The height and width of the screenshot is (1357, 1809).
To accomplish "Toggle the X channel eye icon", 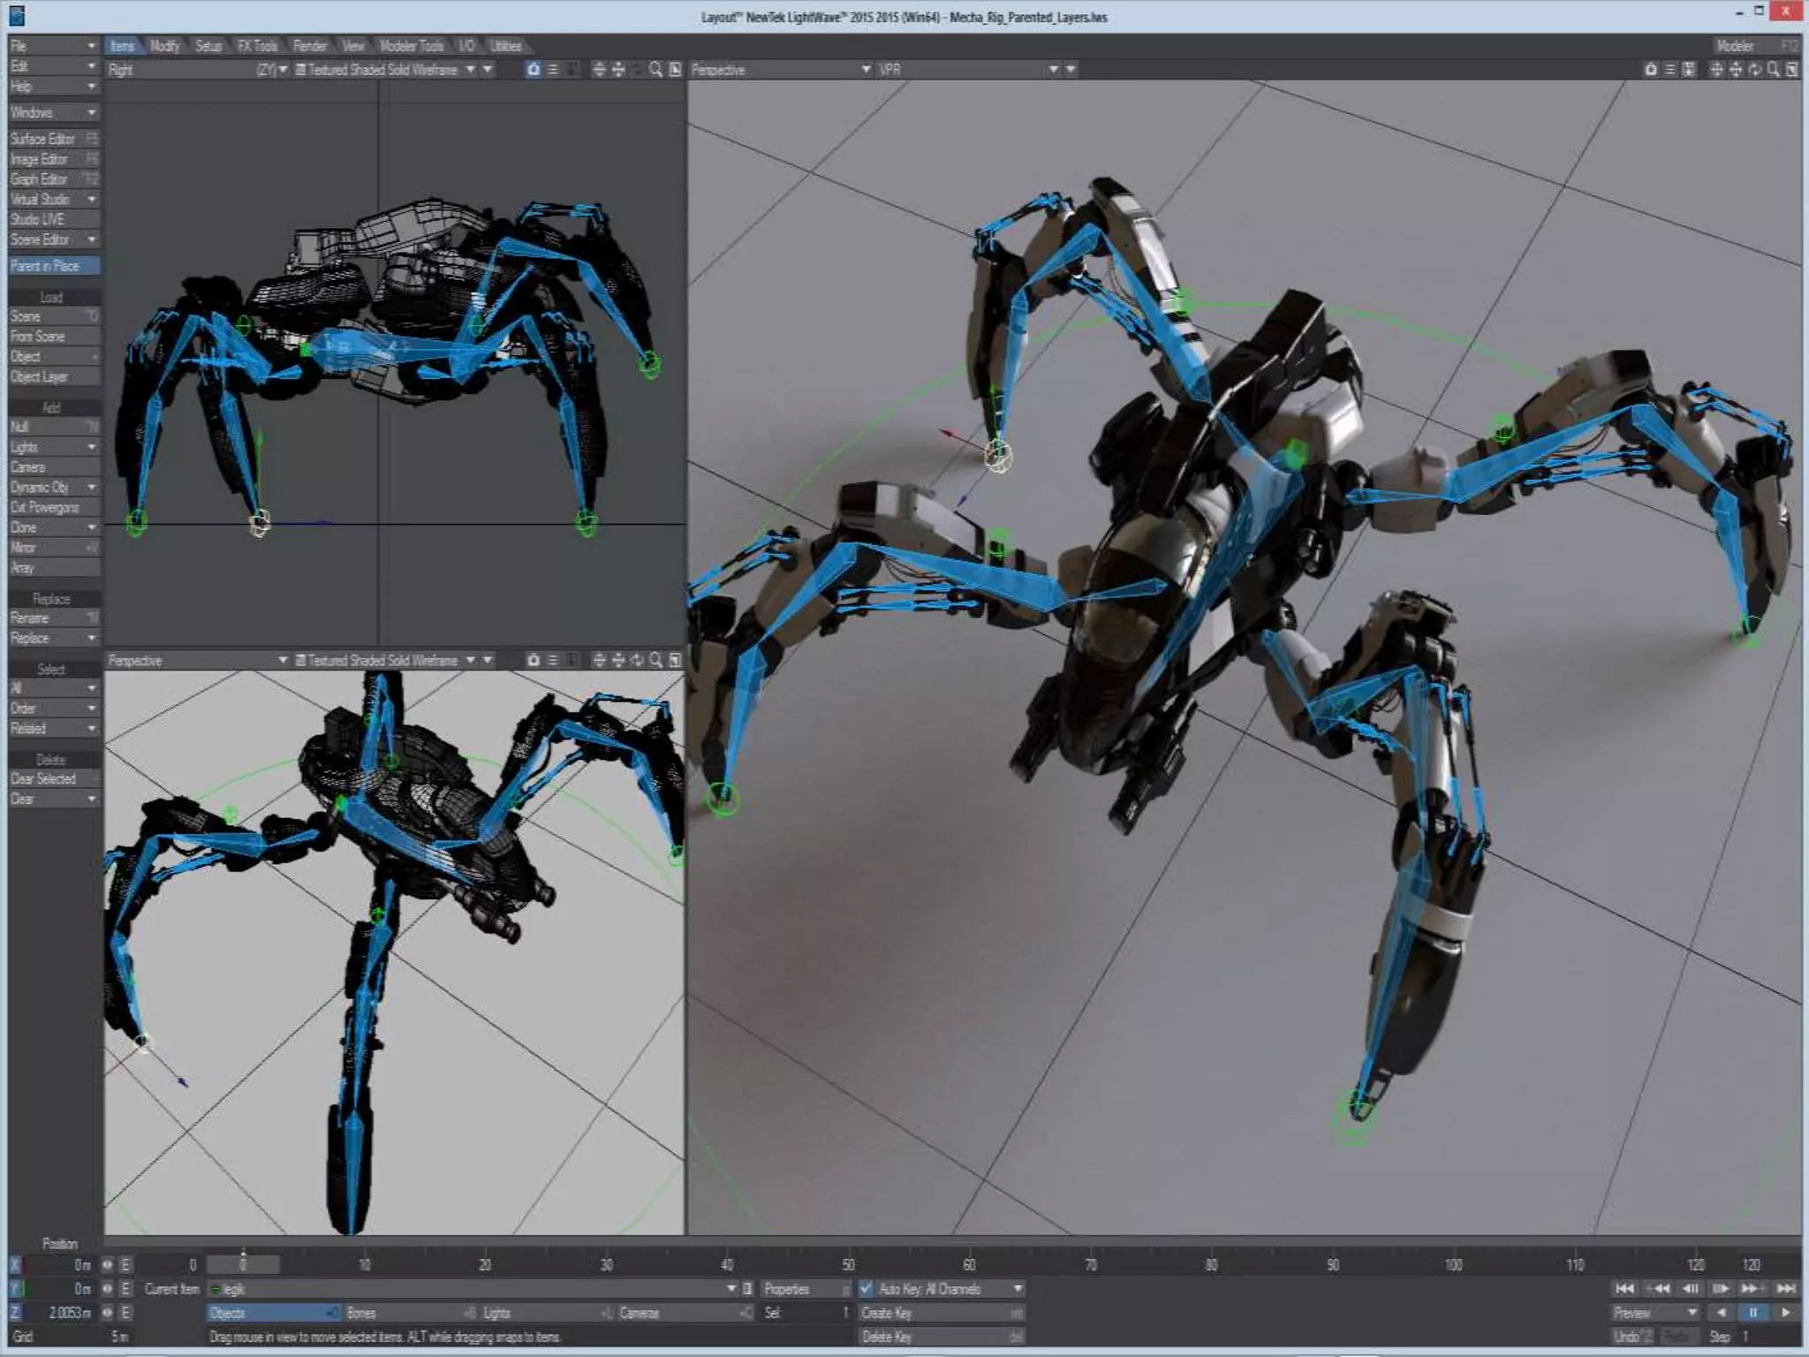I will point(107,1265).
